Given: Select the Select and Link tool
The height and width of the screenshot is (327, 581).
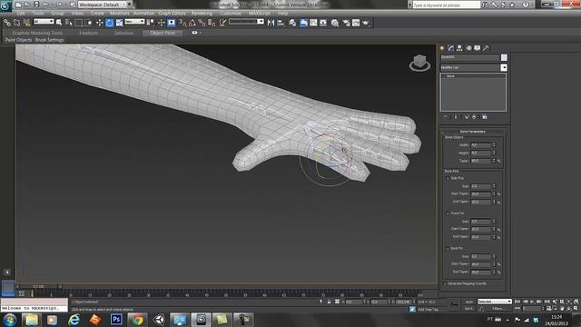Looking at the screenshot, I should [6, 23].
